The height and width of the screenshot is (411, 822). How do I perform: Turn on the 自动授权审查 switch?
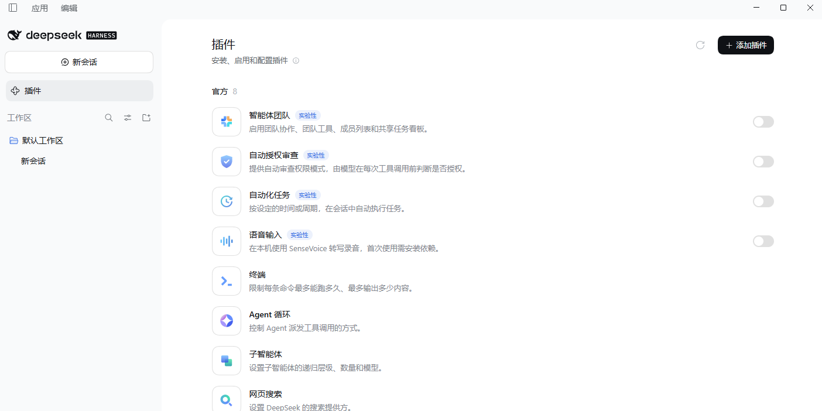[x=763, y=162]
